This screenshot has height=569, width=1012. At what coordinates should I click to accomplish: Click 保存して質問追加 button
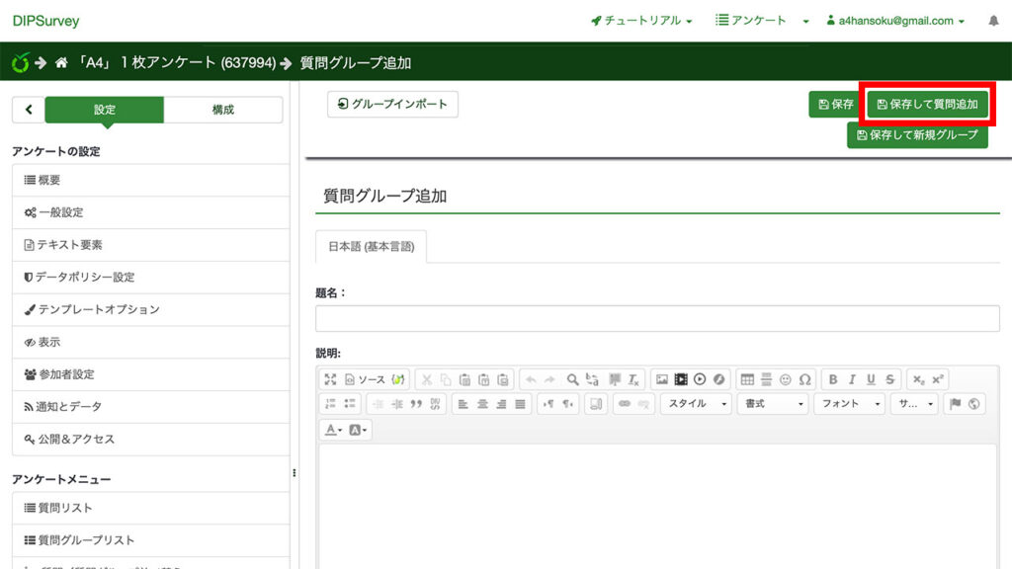point(927,104)
